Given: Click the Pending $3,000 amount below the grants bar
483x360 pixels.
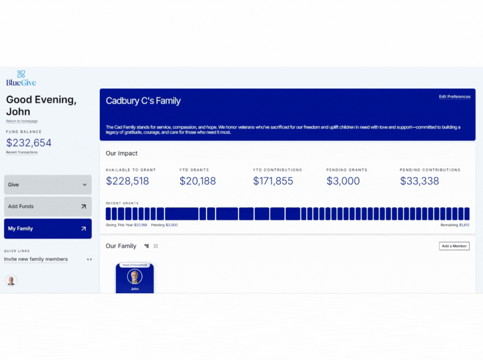Looking at the screenshot, I should pos(171,225).
